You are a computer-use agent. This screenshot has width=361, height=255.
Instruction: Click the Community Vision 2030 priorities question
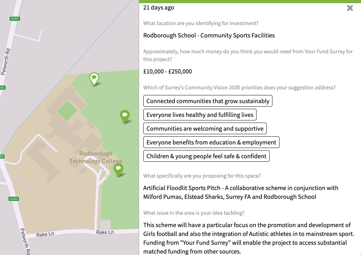pyautogui.click(x=239, y=87)
